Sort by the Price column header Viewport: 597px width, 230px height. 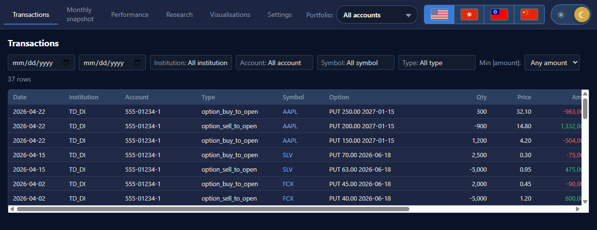pos(524,97)
